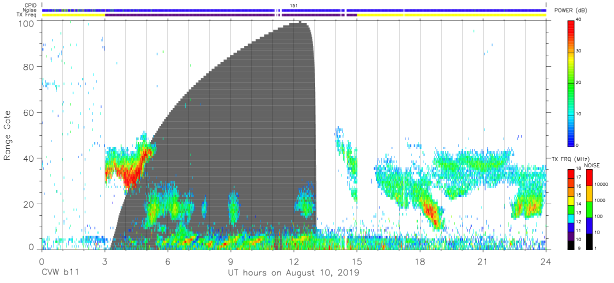
Task: Click x-axis tick label '15'
Action: coord(357,262)
